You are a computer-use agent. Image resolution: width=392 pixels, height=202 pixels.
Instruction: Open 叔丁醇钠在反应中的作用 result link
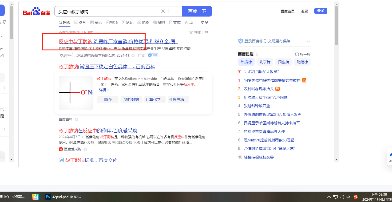point(98,131)
